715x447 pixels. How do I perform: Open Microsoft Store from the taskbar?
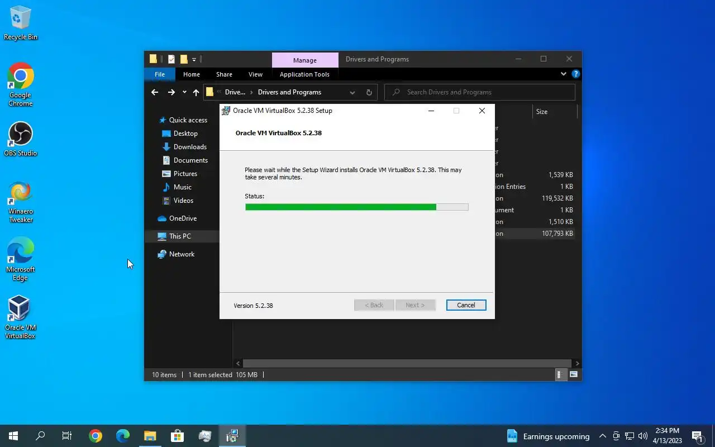pyautogui.click(x=177, y=436)
